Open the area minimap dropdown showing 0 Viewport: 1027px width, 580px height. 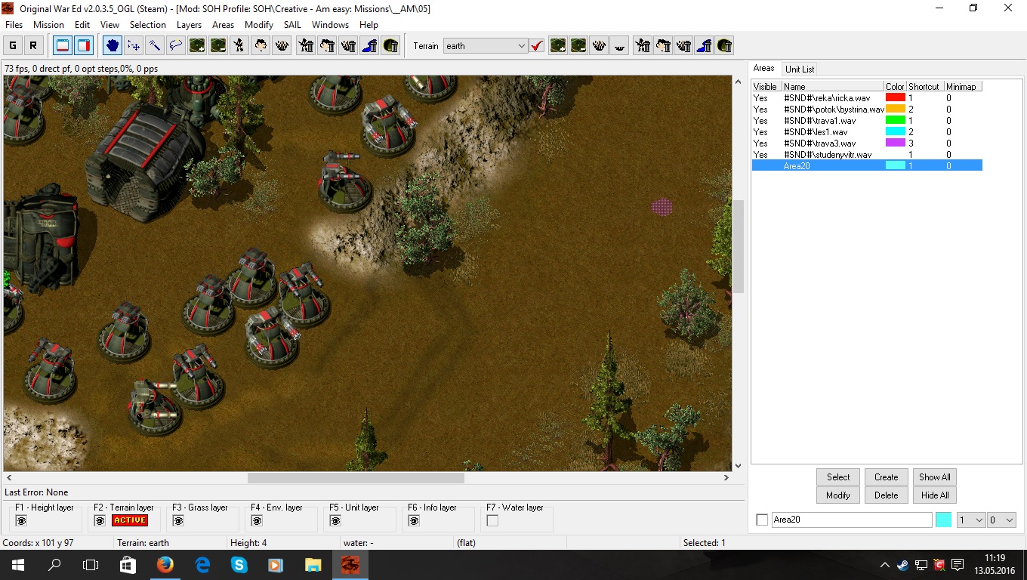pyautogui.click(x=1001, y=520)
